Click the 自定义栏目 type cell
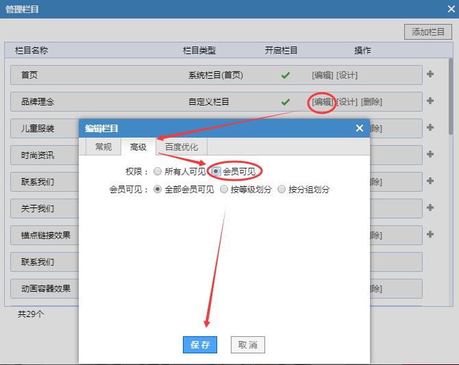The image size is (459, 365). (208, 102)
